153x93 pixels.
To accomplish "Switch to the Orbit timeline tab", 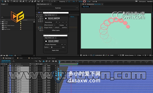I will pos(21,58).
